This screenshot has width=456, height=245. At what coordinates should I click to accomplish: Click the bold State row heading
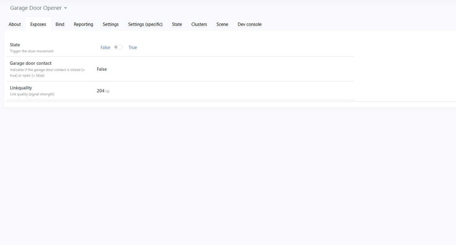pyautogui.click(x=15, y=45)
